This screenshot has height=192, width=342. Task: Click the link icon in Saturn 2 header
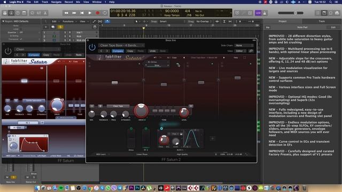point(251,51)
